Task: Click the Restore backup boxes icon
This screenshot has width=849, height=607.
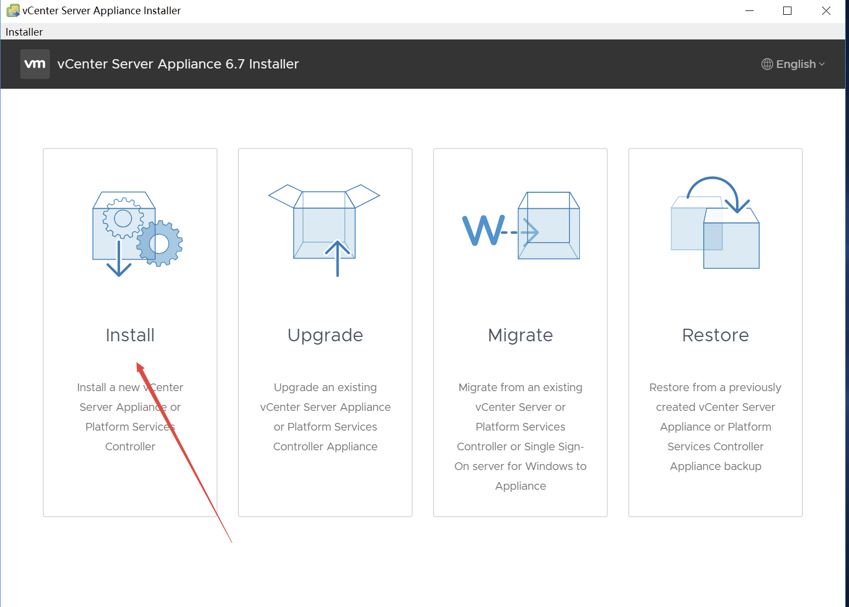Action: pyautogui.click(x=715, y=222)
